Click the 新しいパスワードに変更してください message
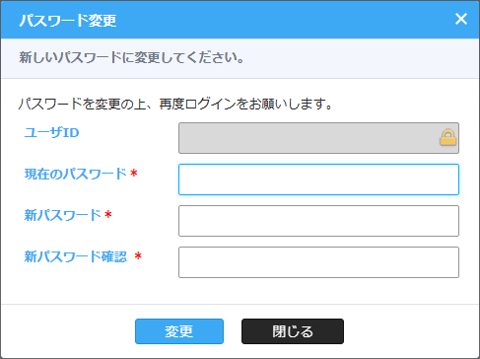Image resolution: width=480 pixels, height=359 pixels. point(131,57)
